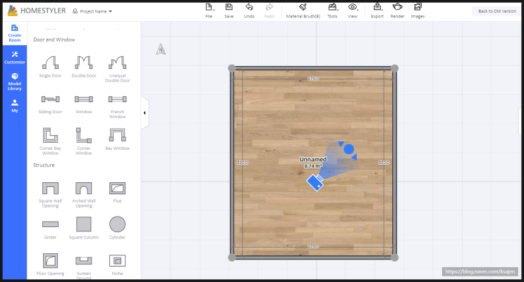Select the camera icon in room

point(315,183)
